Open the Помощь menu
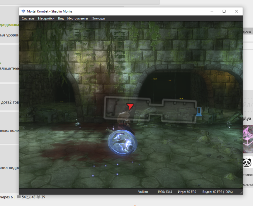This screenshot has height=206, width=253. [98, 18]
